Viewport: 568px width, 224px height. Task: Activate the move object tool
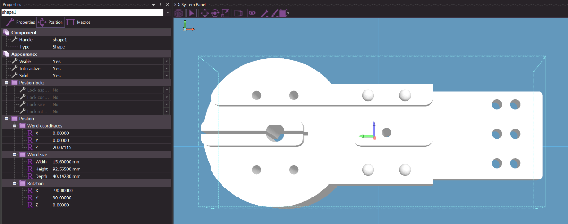[204, 13]
